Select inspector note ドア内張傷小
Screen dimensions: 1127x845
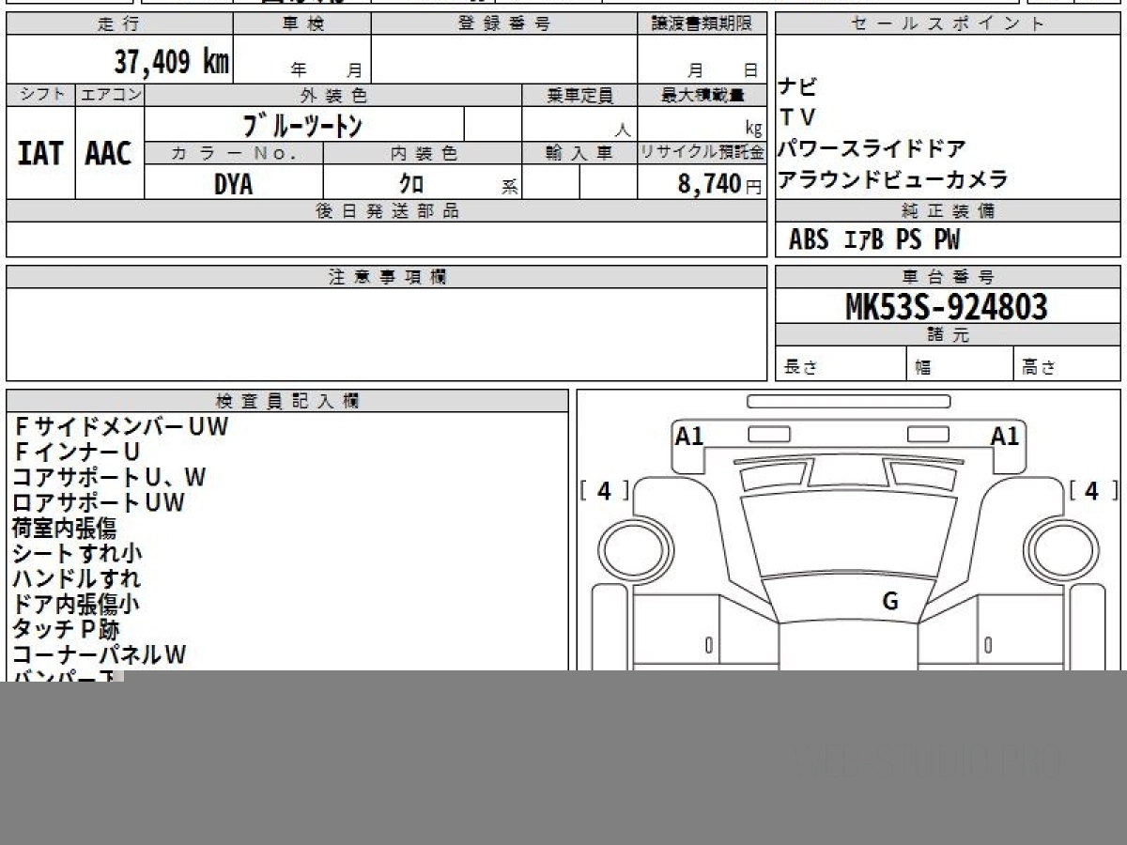coord(76,605)
